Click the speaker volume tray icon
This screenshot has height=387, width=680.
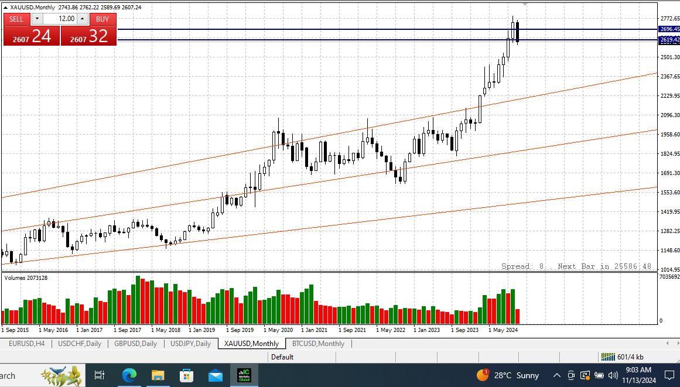[x=613, y=375]
